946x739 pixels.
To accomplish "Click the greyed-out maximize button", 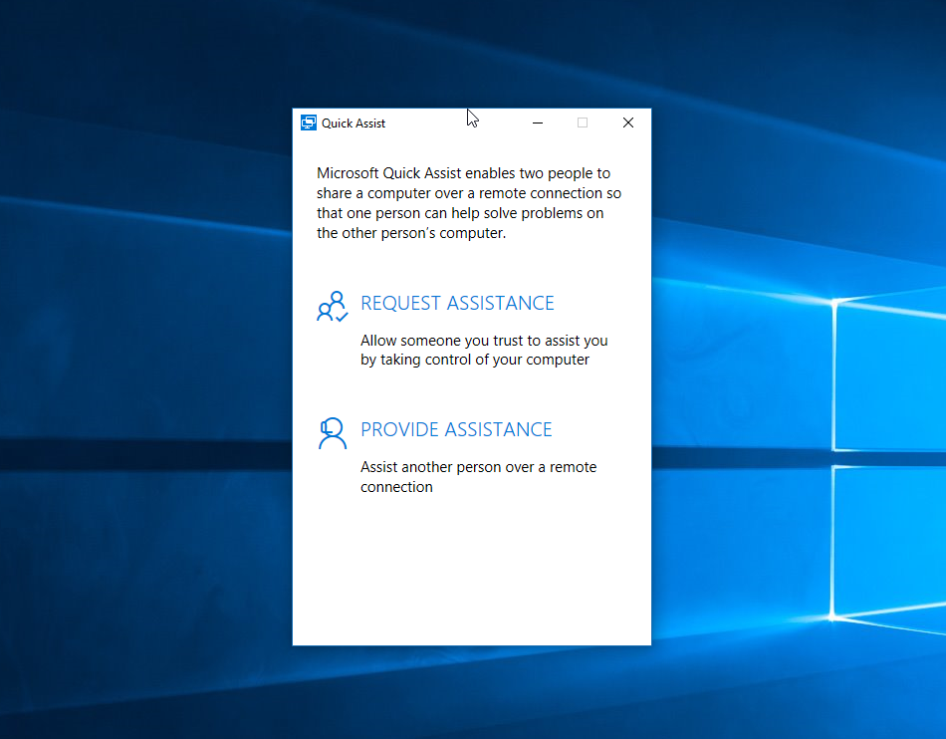I will [x=583, y=123].
